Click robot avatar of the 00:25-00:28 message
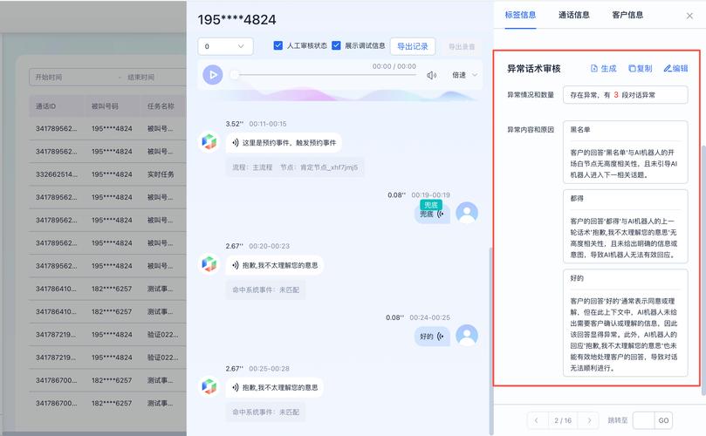This screenshot has width=706, height=436. [x=209, y=386]
